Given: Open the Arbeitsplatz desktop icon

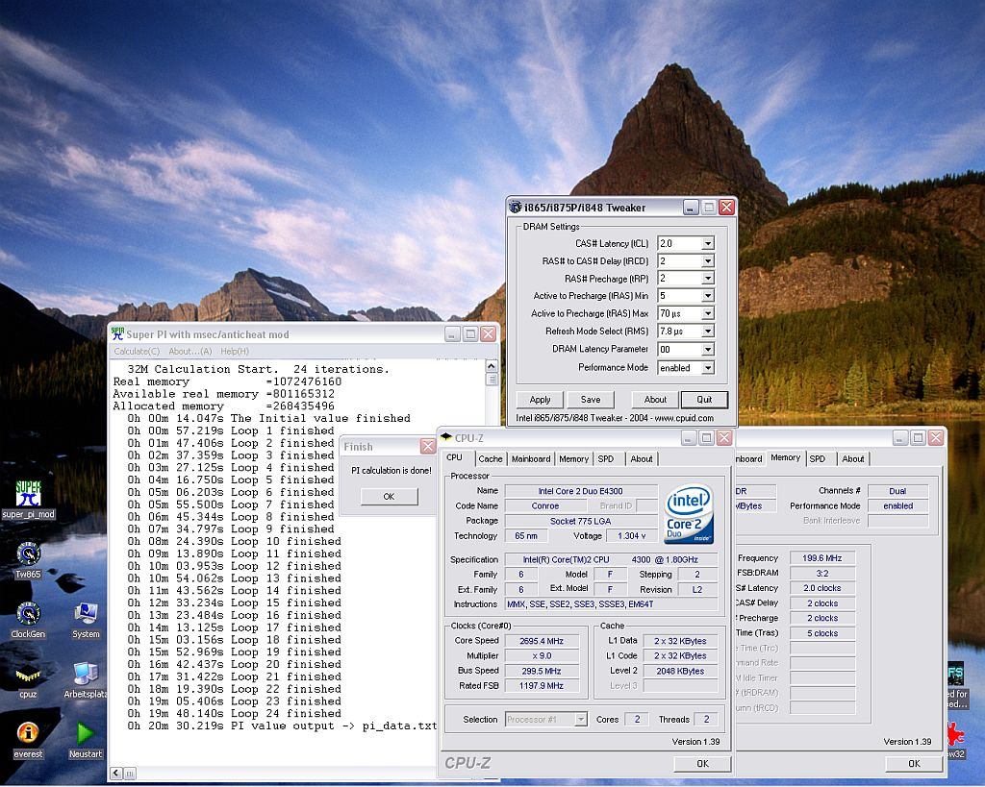Looking at the screenshot, I should [86, 680].
